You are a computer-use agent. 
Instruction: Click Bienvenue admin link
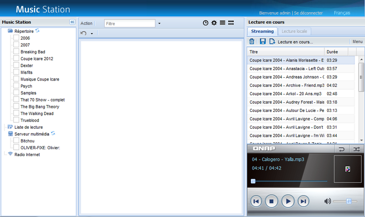[275, 13]
